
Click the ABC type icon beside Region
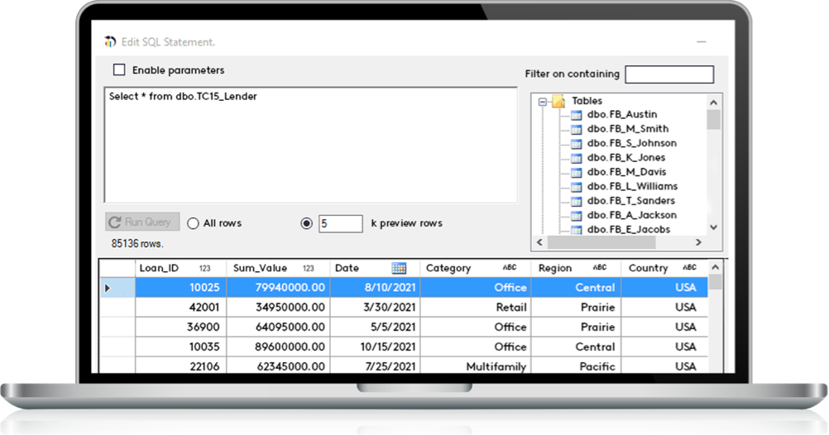[600, 268]
